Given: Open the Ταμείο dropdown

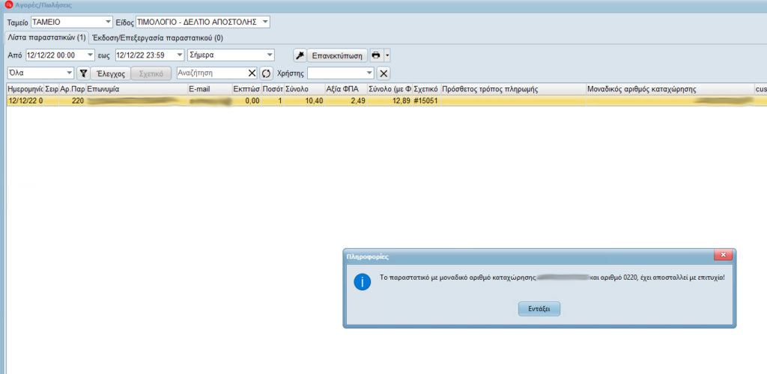Looking at the screenshot, I should click(x=109, y=22).
